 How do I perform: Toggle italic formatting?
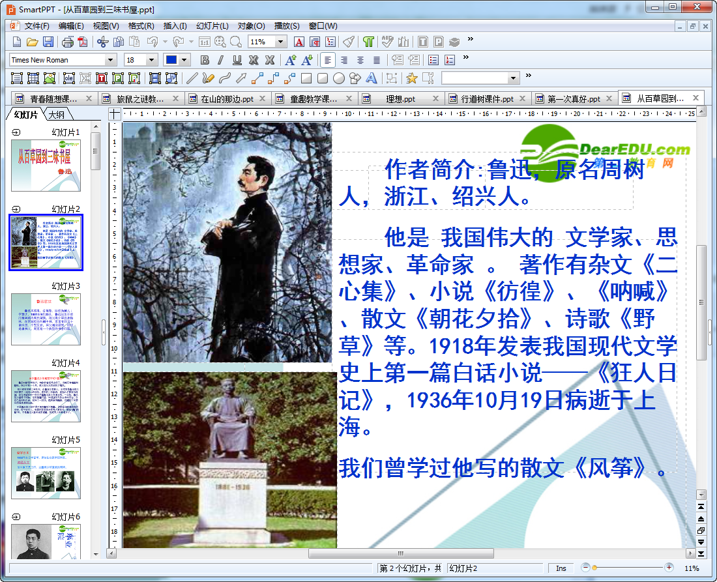tap(221, 60)
